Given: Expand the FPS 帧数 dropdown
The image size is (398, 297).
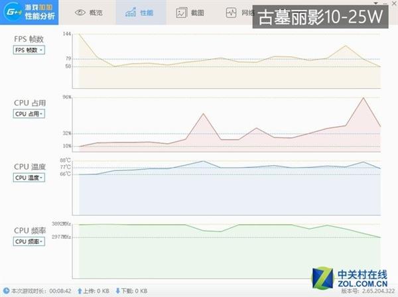Looking at the screenshot, I should point(29,50).
